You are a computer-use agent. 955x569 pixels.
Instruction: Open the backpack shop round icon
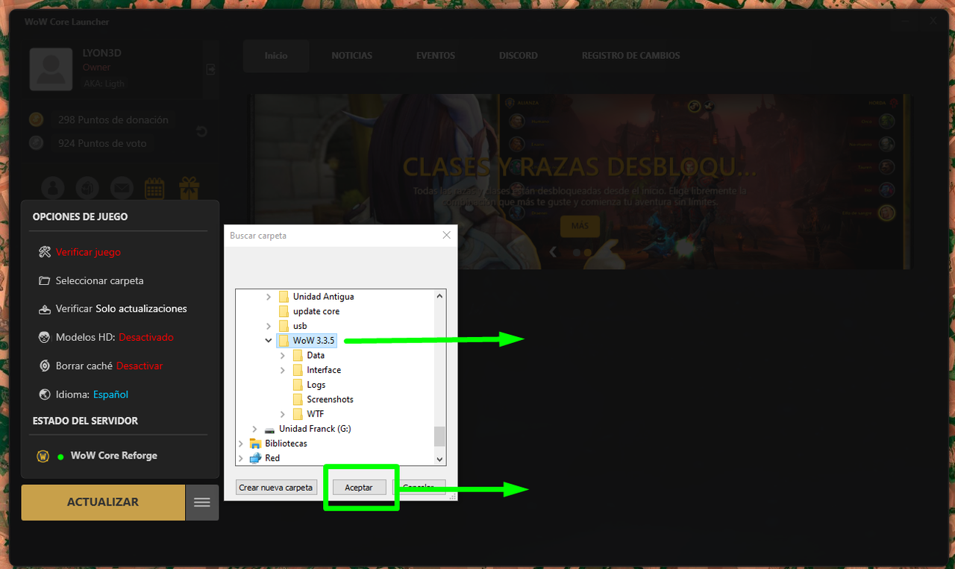87,187
